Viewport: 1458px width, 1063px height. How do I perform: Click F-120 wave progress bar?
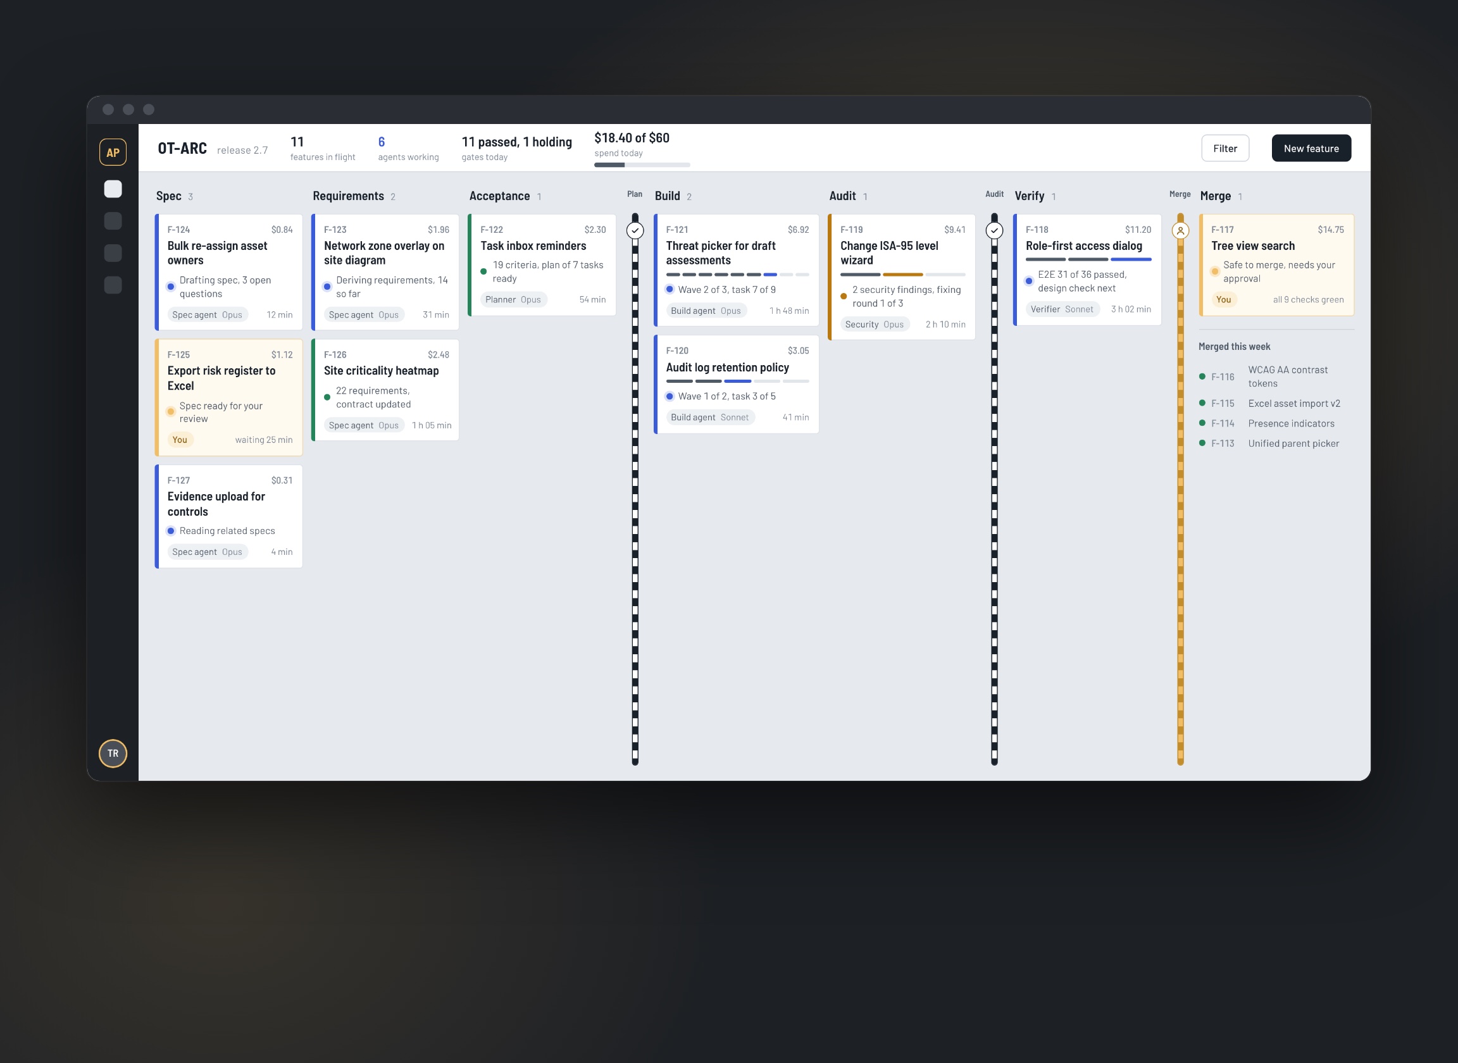(x=737, y=382)
